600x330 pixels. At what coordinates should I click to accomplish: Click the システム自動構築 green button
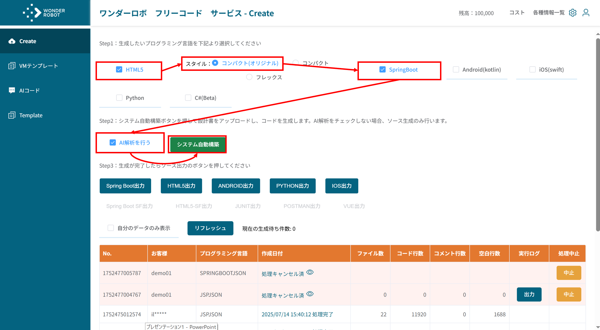[x=198, y=144]
